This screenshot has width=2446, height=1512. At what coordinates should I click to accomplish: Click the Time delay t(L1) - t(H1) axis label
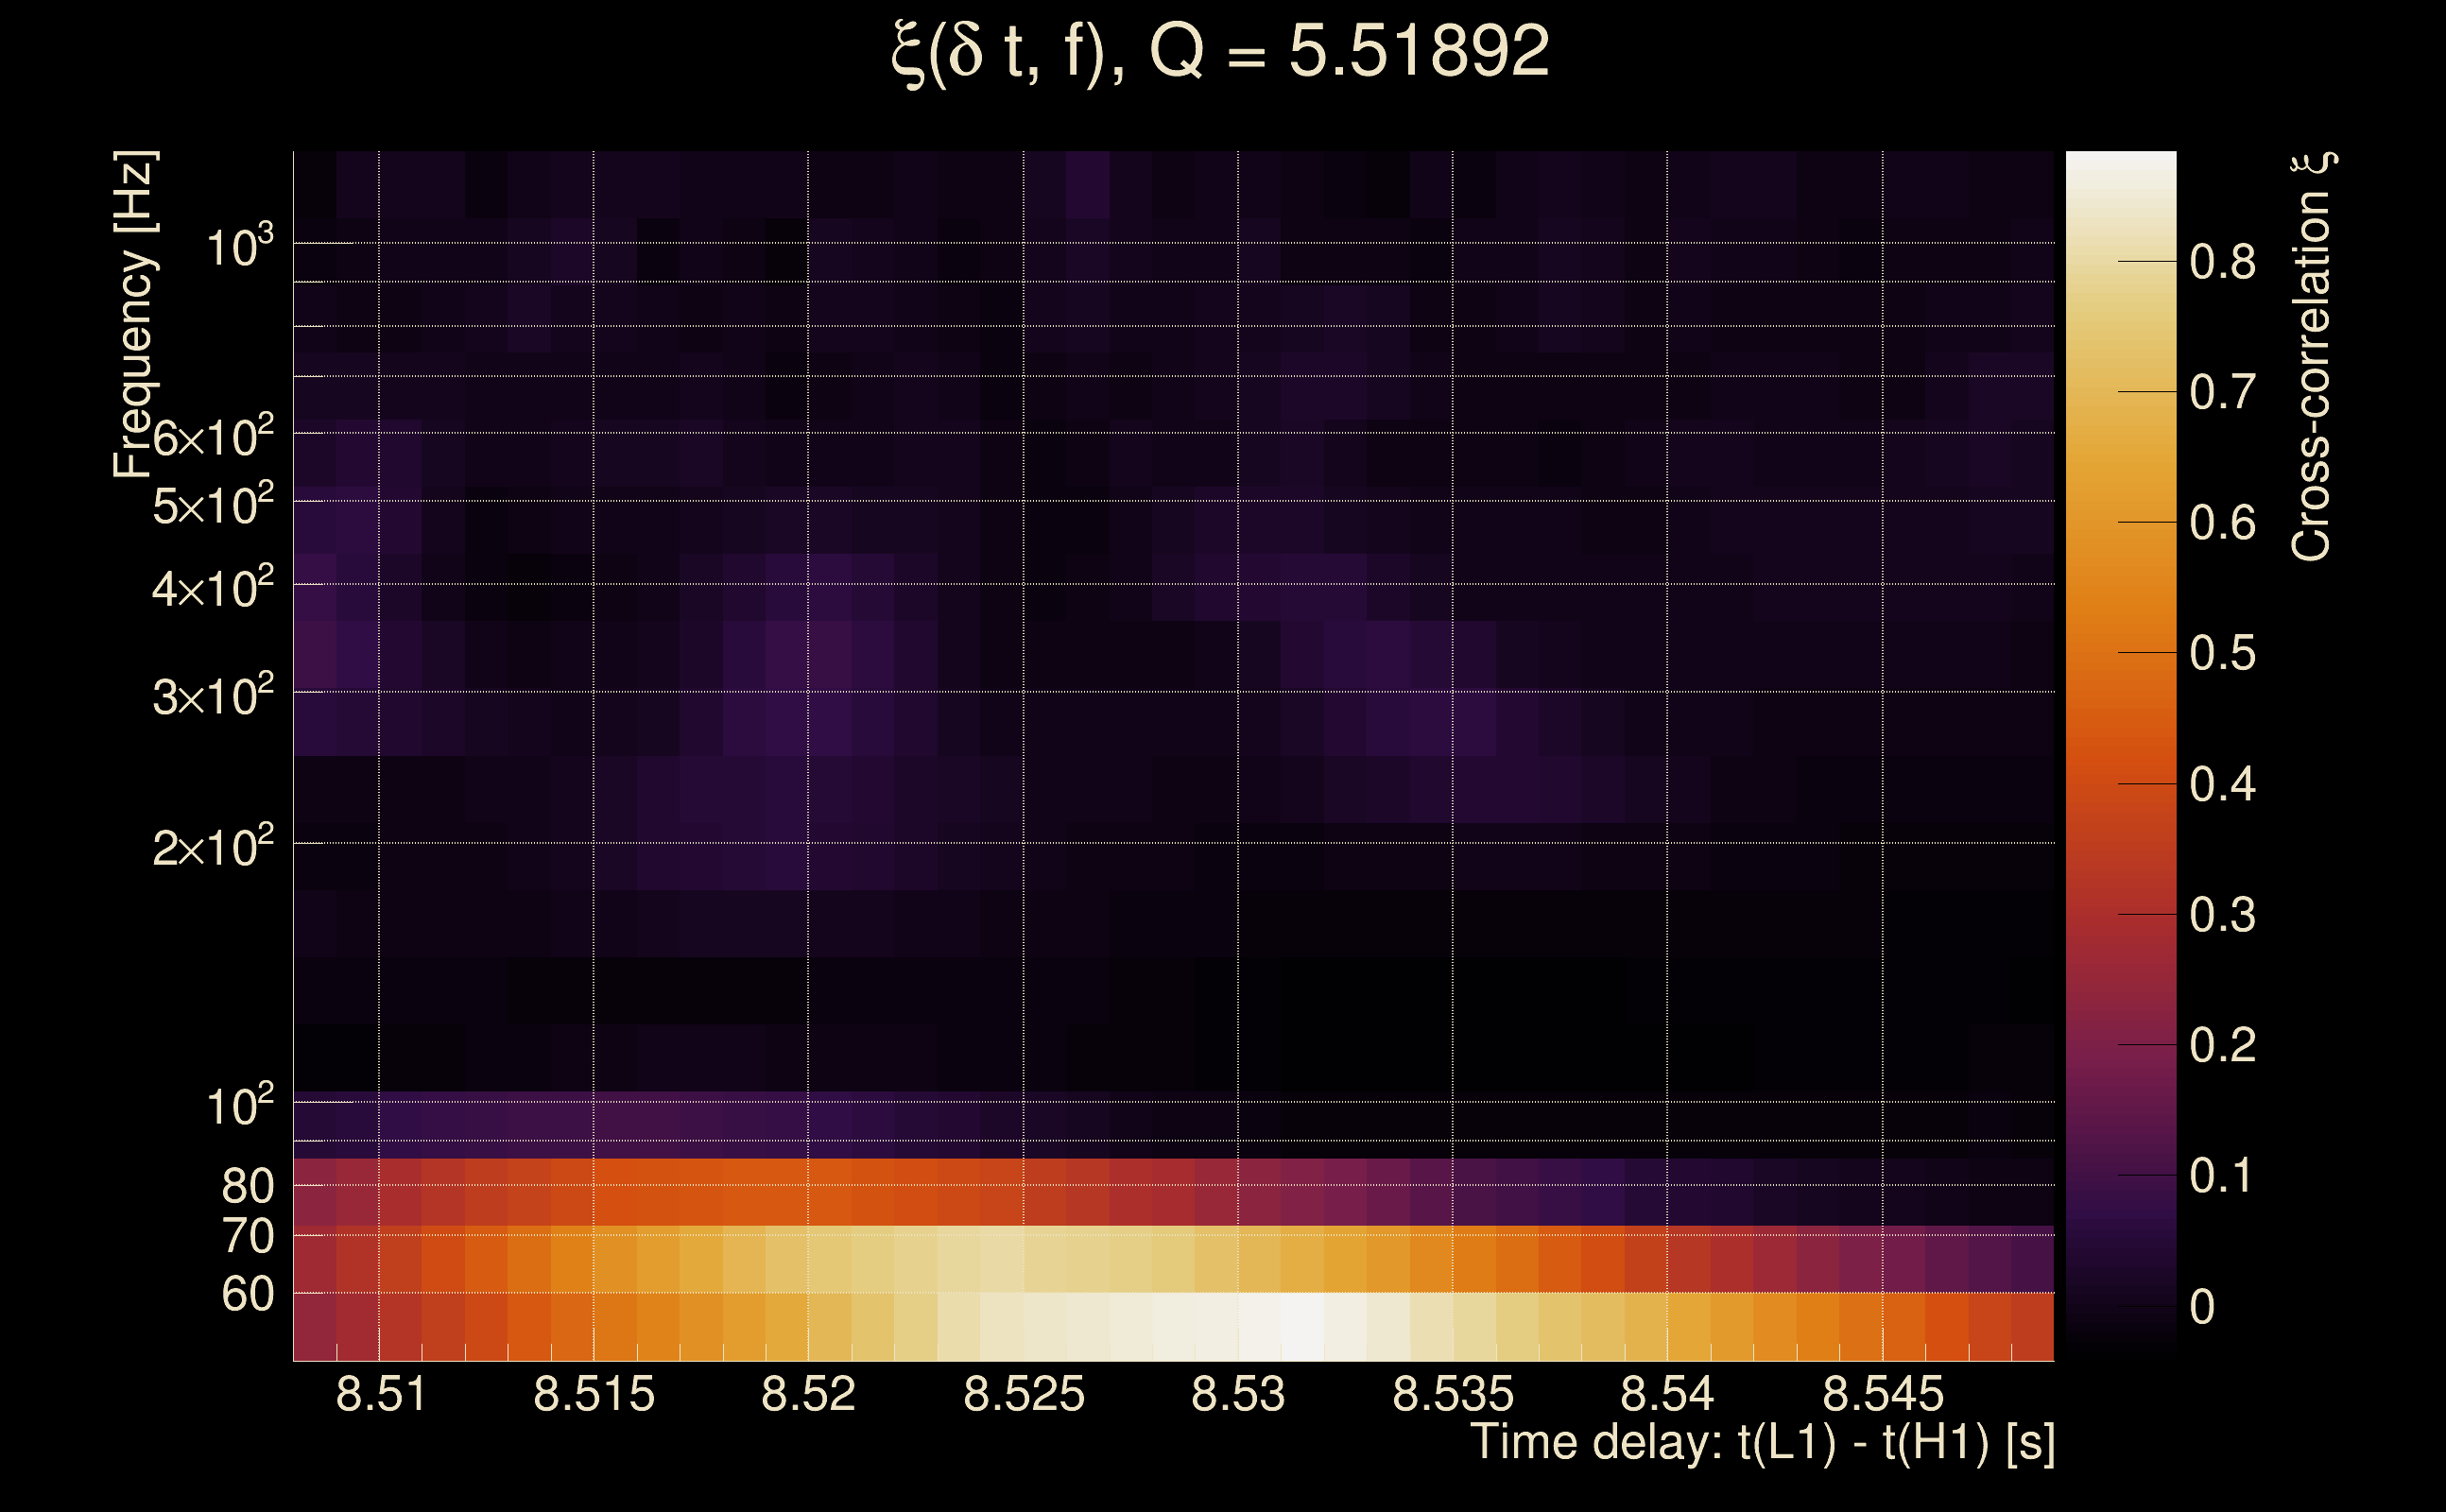pos(1762,1443)
